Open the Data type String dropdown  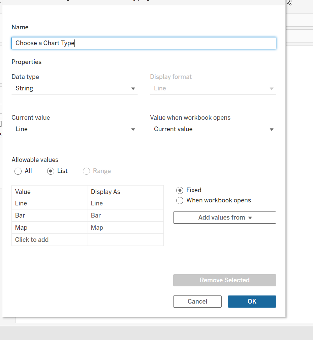tap(74, 89)
